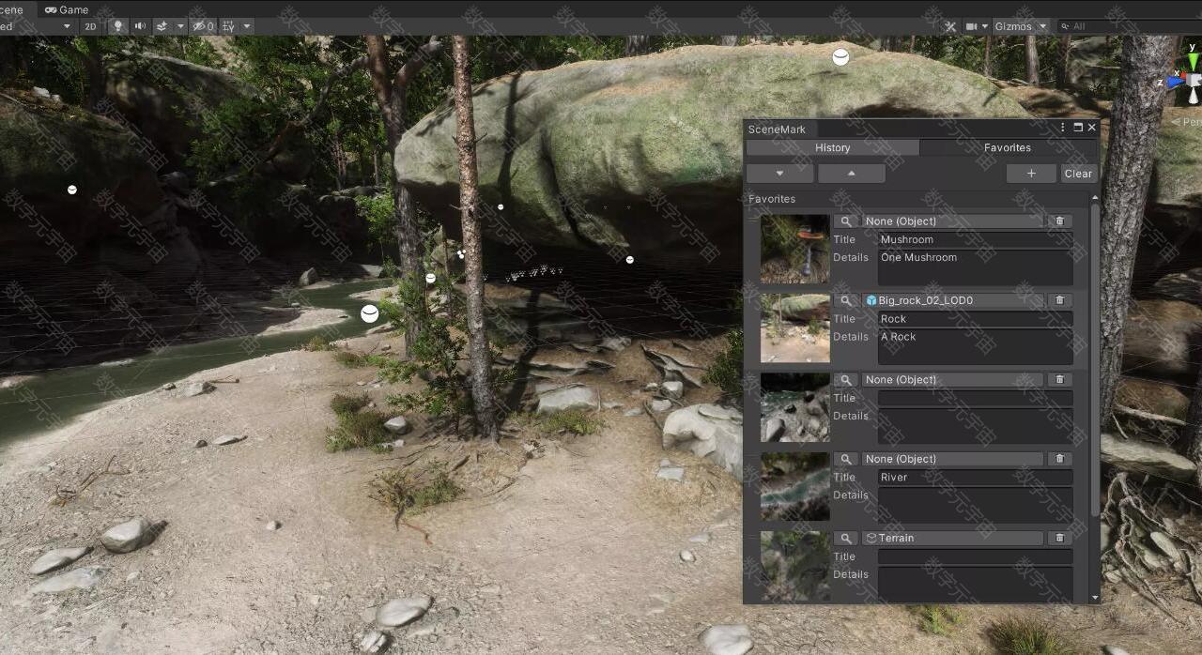Delete Mushroom favorite with trash icon
The height and width of the screenshot is (655, 1202).
[1059, 221]
